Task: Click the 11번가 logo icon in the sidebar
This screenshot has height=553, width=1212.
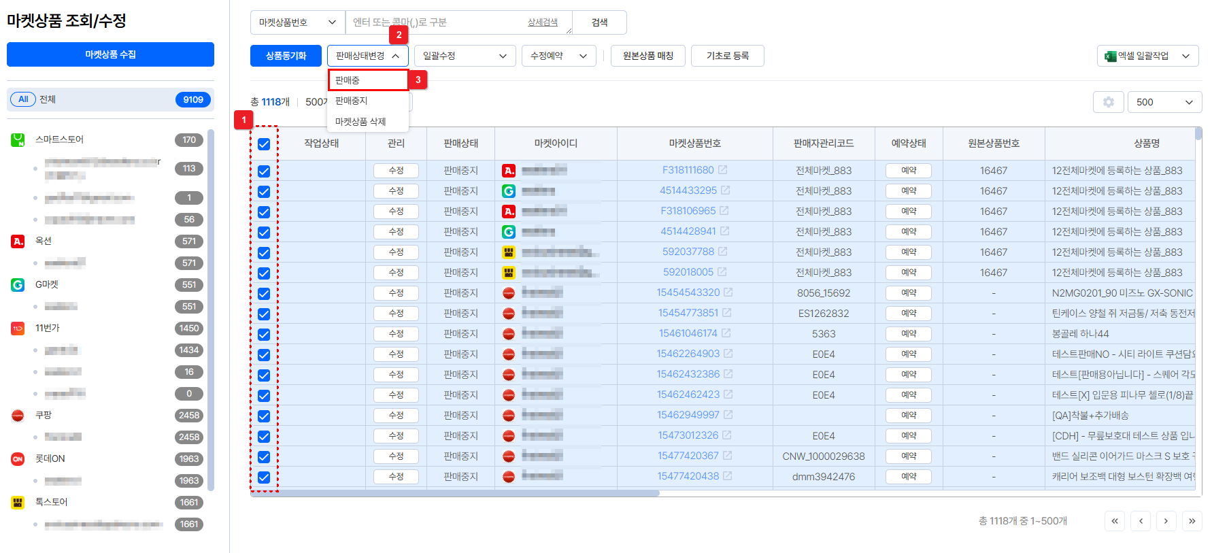Action: point(18,328)
